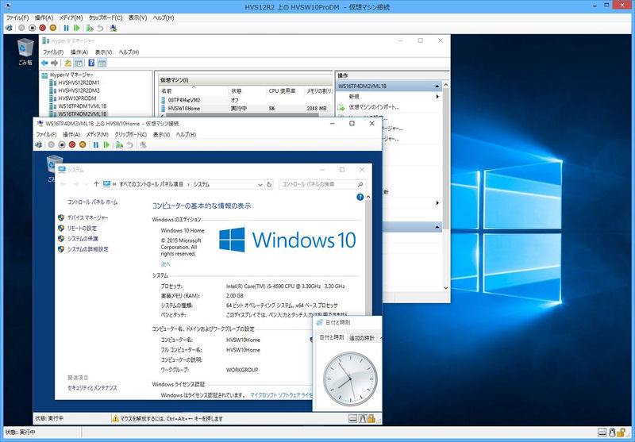Click green Reset icon in HVSW10ProDM toolbar
Viewport: 635px width, 442px height.
click(76, 28)
